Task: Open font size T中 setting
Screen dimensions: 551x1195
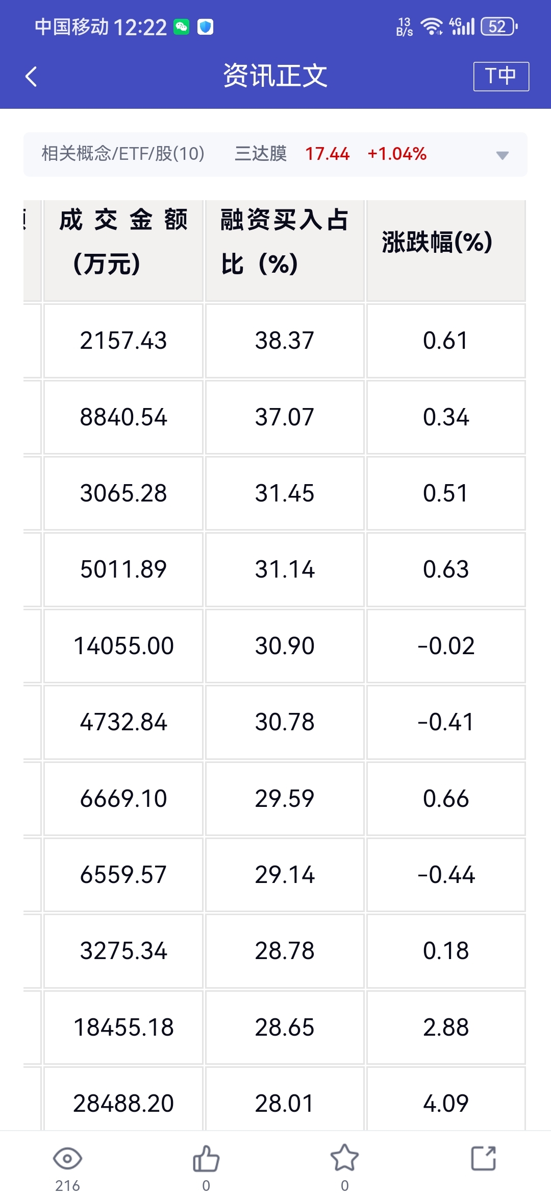Action: click(x=500, y=77)
